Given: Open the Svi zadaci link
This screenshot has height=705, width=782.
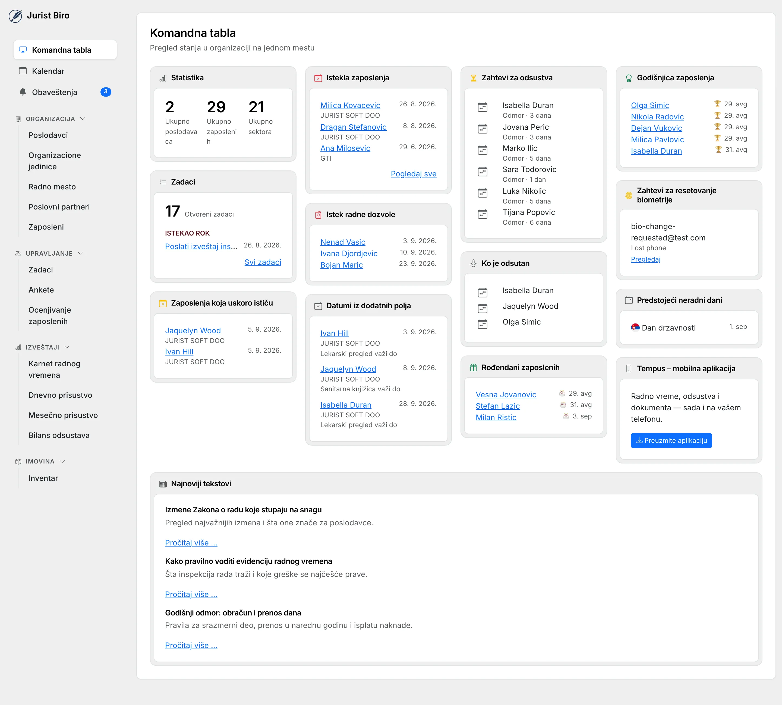Looking at the screenshot, I should click(263, 262).
